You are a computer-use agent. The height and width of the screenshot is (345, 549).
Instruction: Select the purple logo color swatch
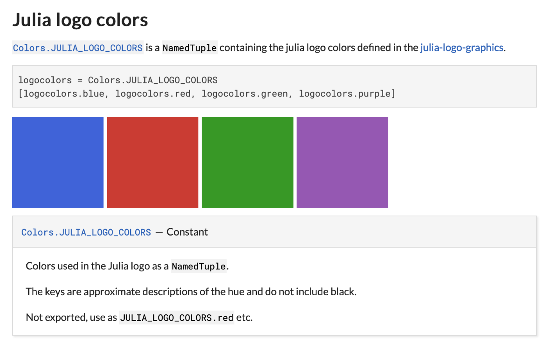pyautogui.click(x=342, y=162)
